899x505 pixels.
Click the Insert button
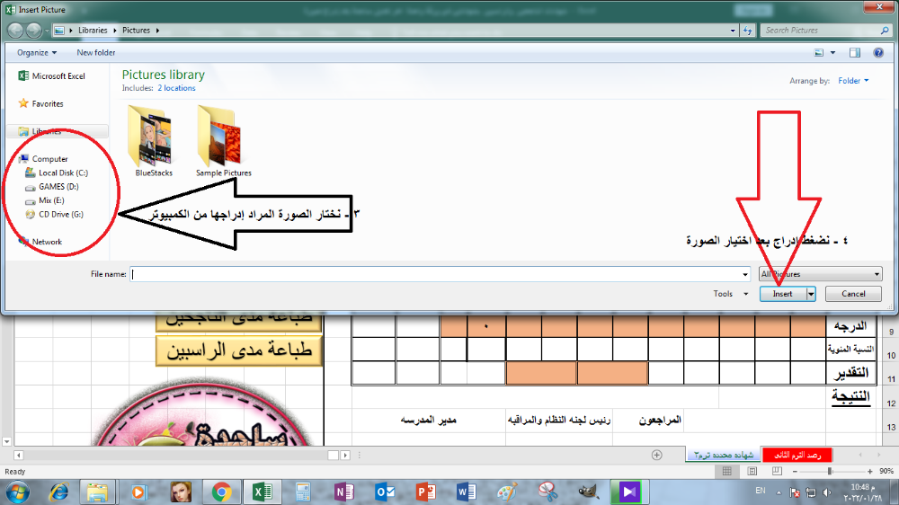(x=783, y=294)
